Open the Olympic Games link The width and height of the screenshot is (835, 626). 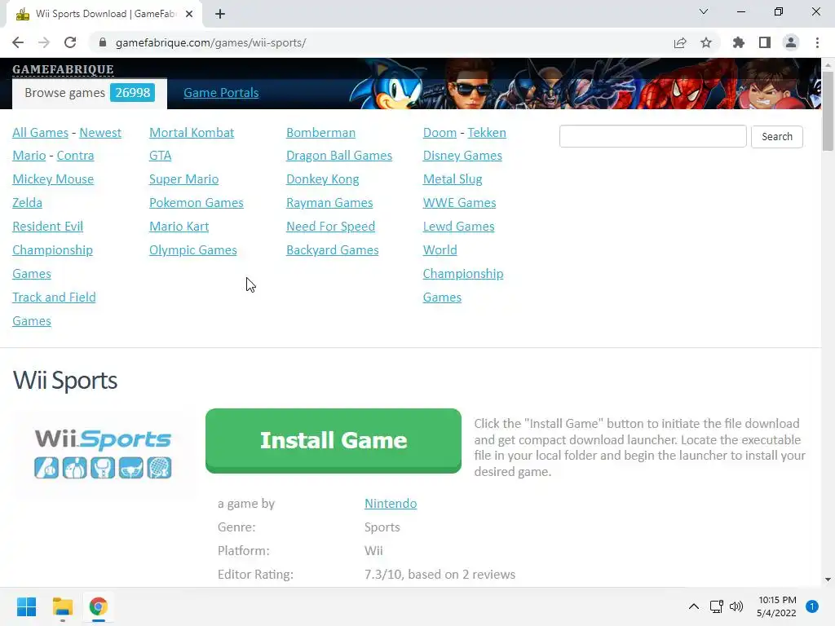(192, 250)
